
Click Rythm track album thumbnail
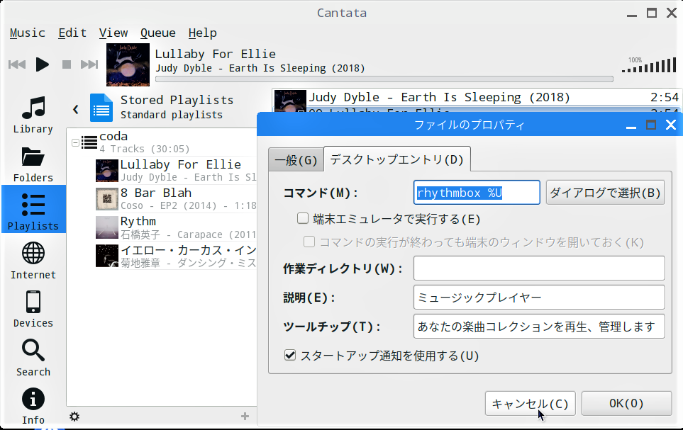[106, 227]
